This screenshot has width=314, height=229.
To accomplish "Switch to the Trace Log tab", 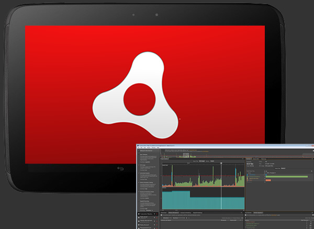I will point(263,159).
